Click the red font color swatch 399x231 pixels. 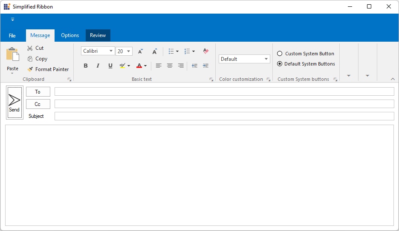tap(139, 66)
